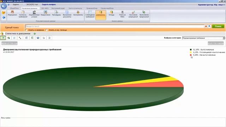Open Внутренние документы in the ribbon
The height and width of the screenshot is (127, 226).
pos(67,14)
